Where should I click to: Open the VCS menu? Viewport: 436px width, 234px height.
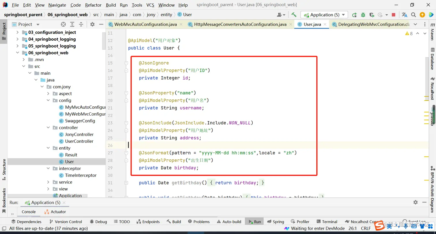(x=150, y=5)
